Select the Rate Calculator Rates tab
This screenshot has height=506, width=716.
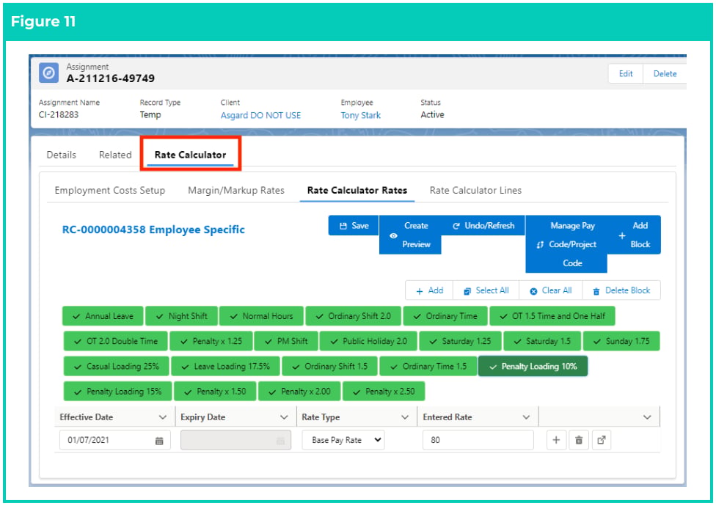pos(357,190)
